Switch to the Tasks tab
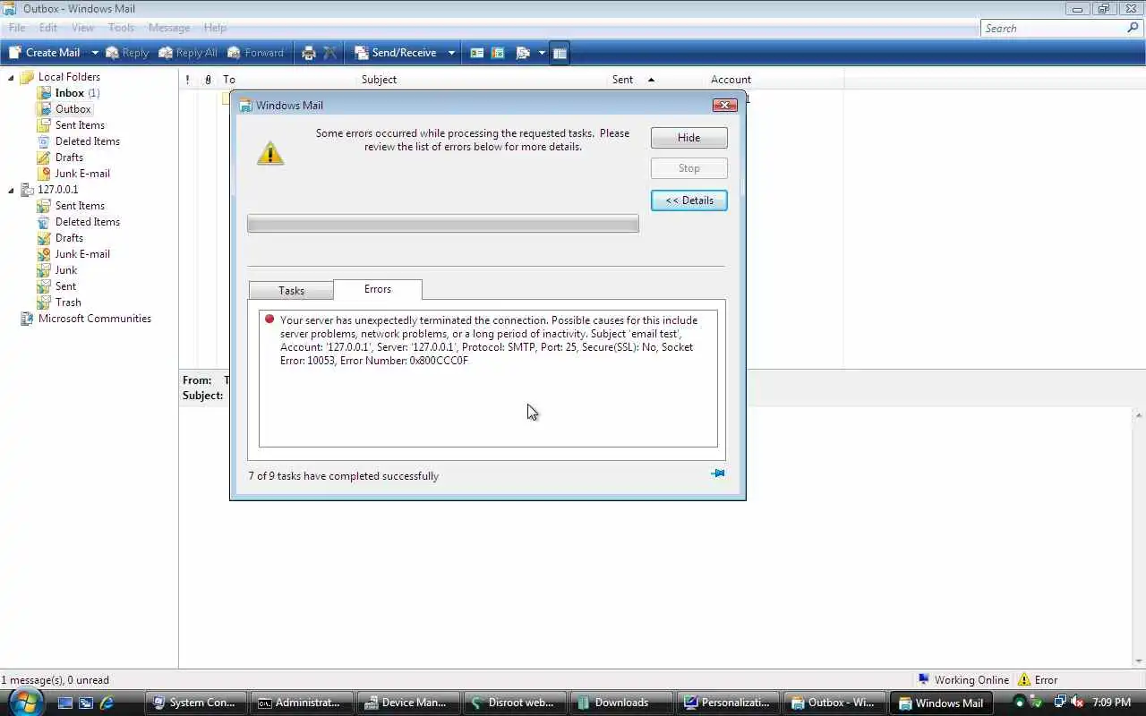The height and width of the screenshot is (716, 1146). (x=291, y=291)
